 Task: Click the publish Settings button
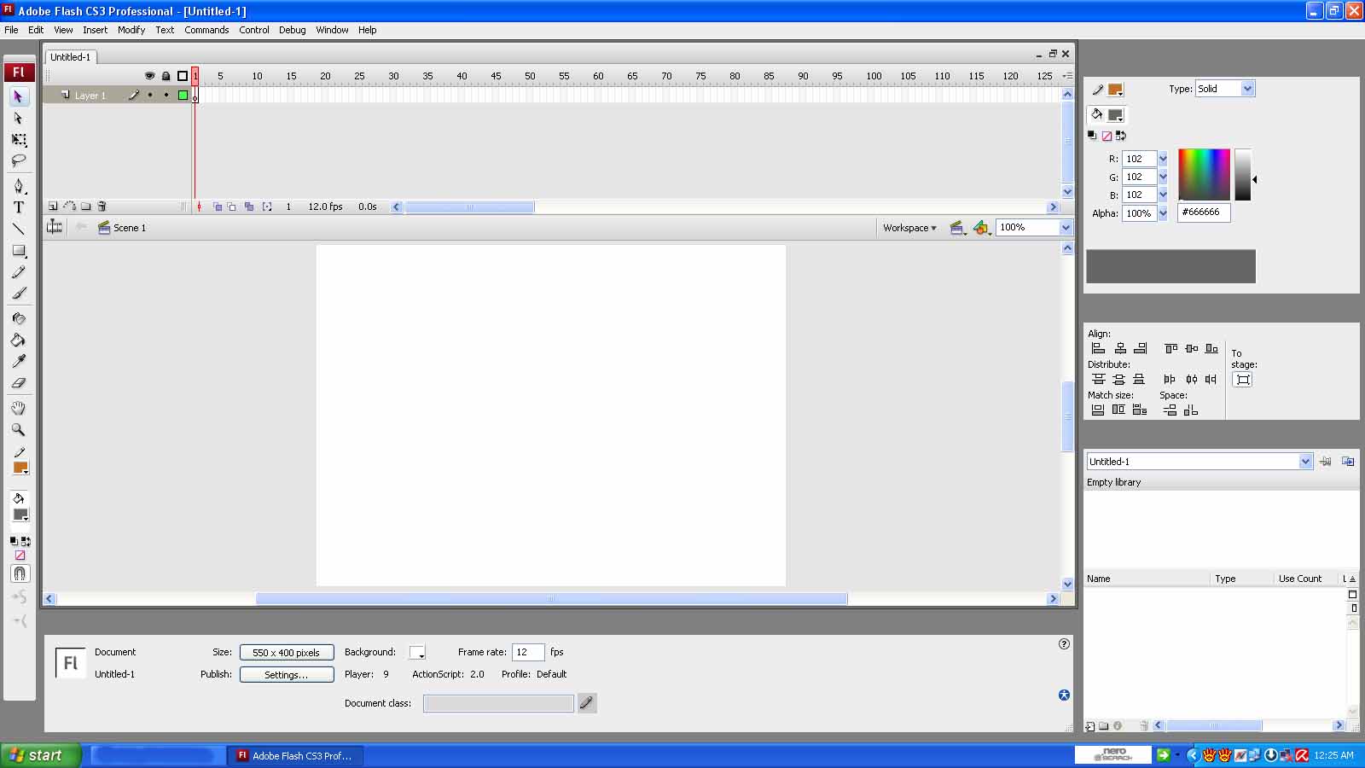(287, 674)
